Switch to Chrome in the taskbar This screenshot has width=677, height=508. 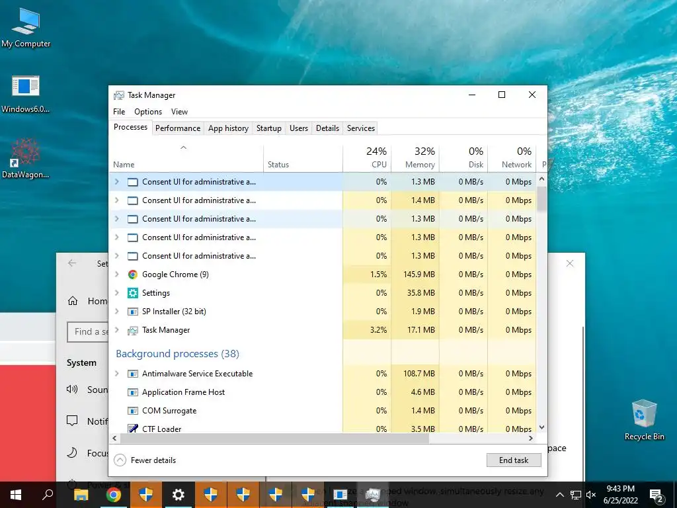point(113,495)
